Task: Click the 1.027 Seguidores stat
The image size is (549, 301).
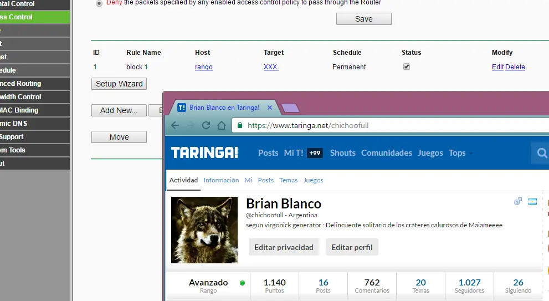Action: 470,286
